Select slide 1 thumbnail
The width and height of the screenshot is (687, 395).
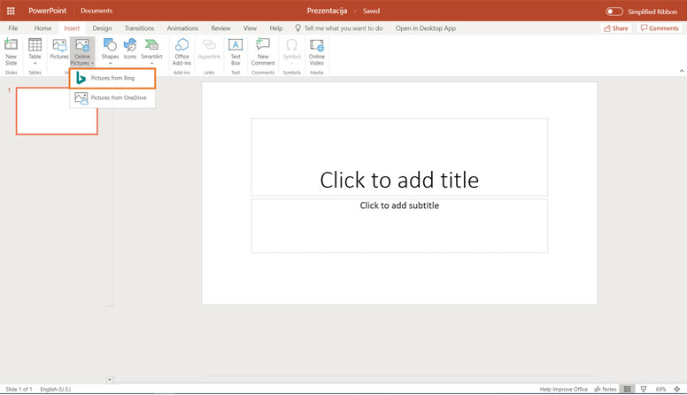point(57,111)
